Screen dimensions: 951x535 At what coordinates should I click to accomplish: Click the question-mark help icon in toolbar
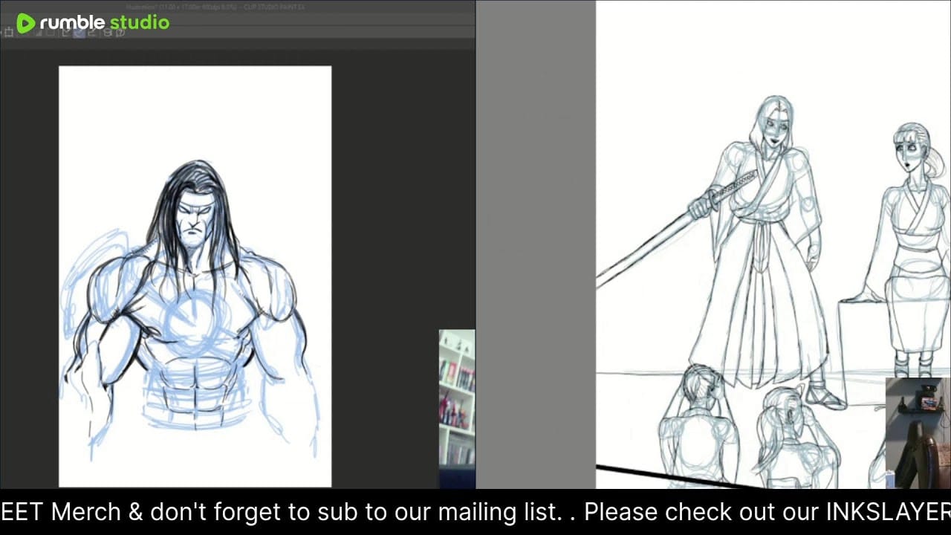click(x=121, y=33)
